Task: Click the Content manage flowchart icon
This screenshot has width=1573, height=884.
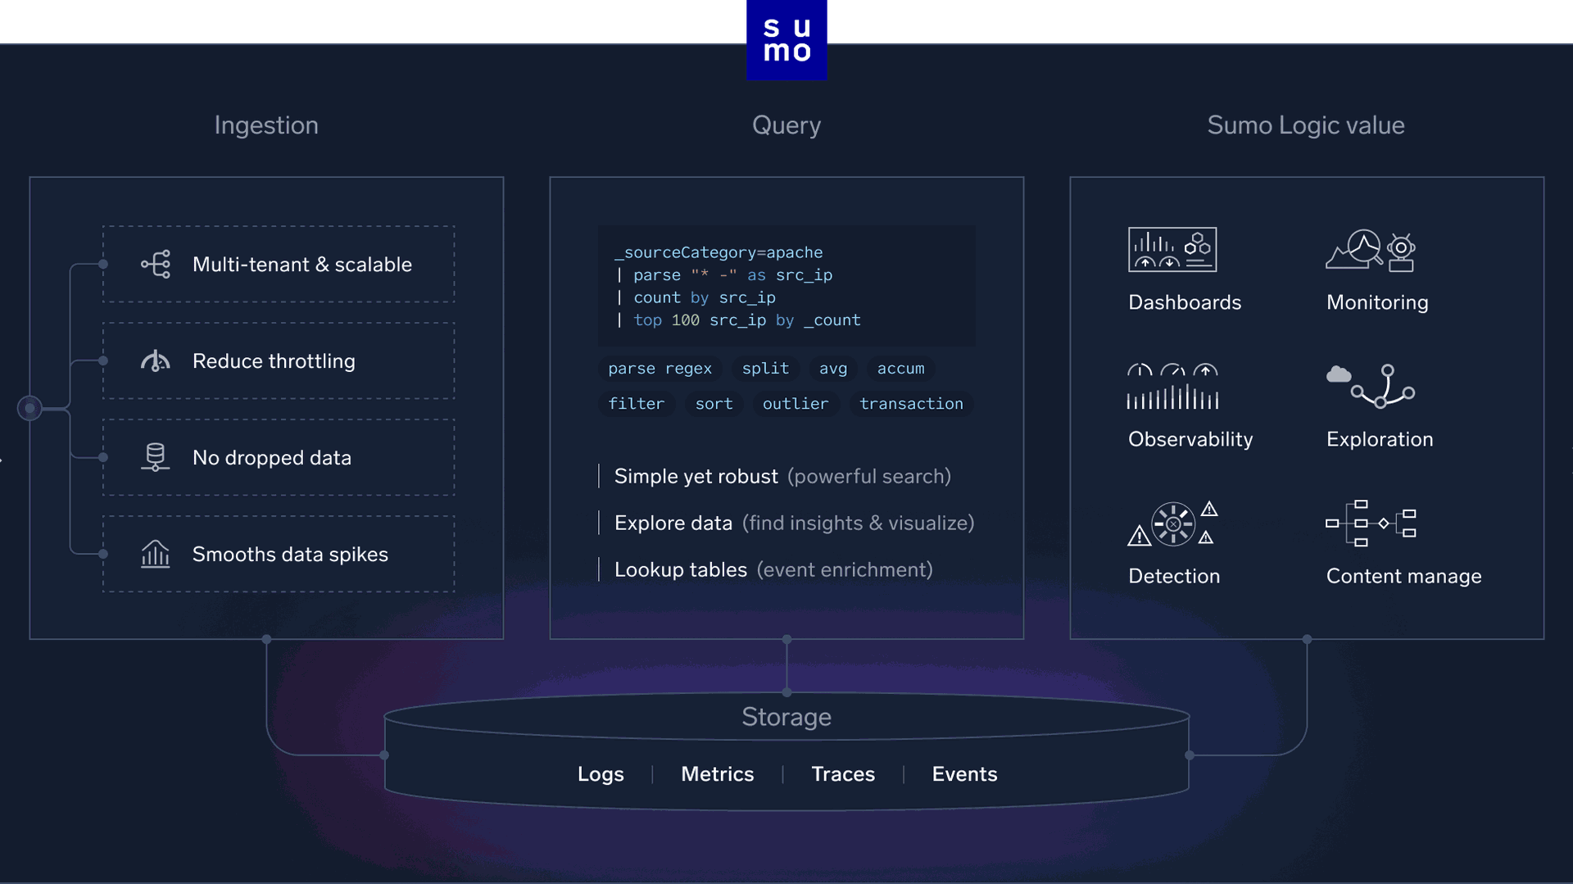Action: pos(1371,523)
